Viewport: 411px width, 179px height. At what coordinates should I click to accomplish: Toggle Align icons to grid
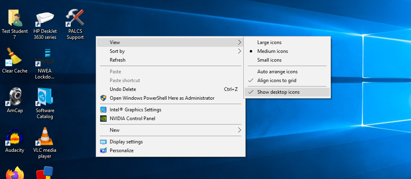(x=277, y=80)
